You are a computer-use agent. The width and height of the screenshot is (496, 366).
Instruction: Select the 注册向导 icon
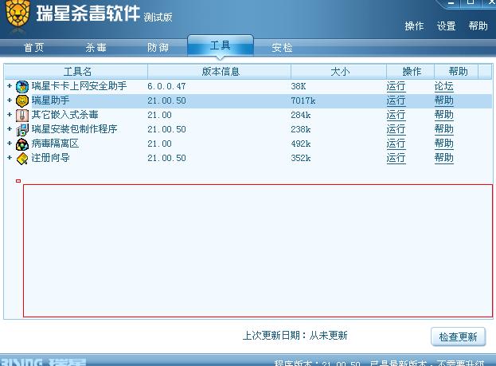[22, 159]
